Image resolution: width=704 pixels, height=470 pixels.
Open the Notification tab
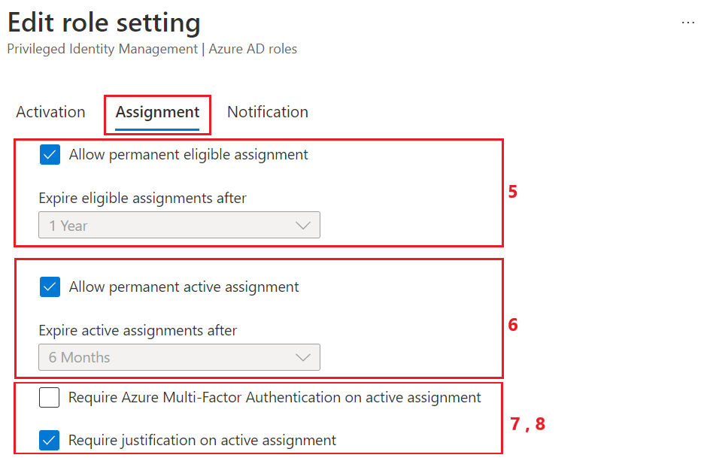(x=268, y=112)
